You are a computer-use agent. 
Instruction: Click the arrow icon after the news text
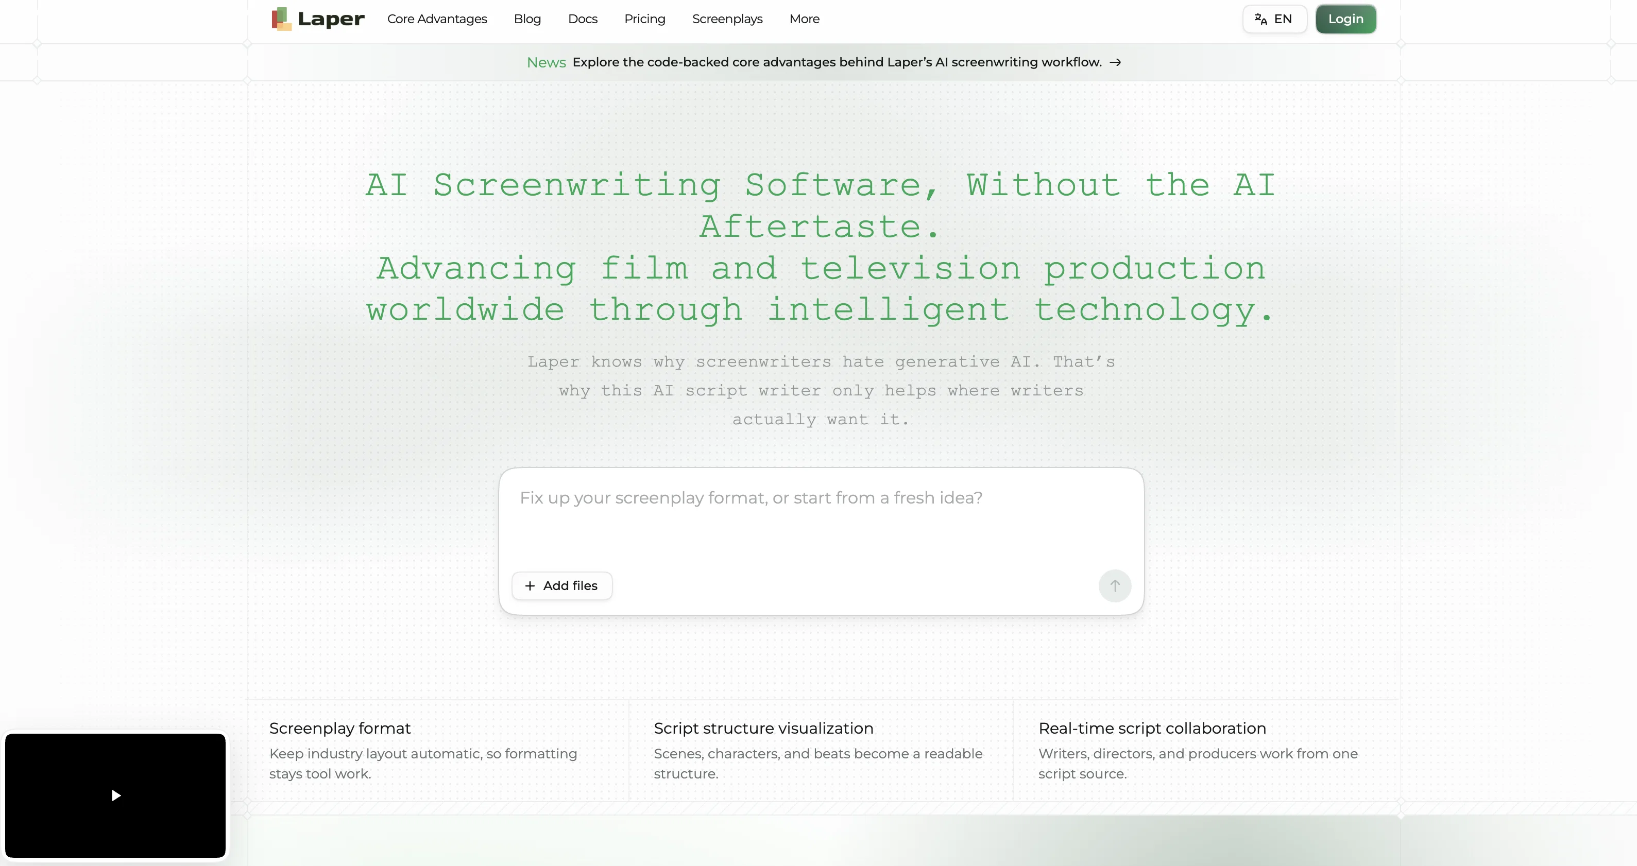(1115, 62)
